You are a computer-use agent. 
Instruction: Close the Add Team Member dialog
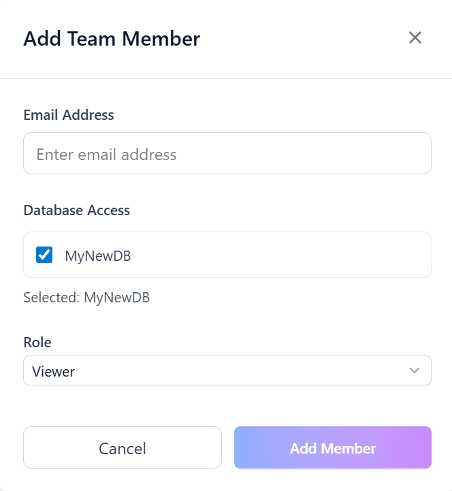(x=415, y=37)
